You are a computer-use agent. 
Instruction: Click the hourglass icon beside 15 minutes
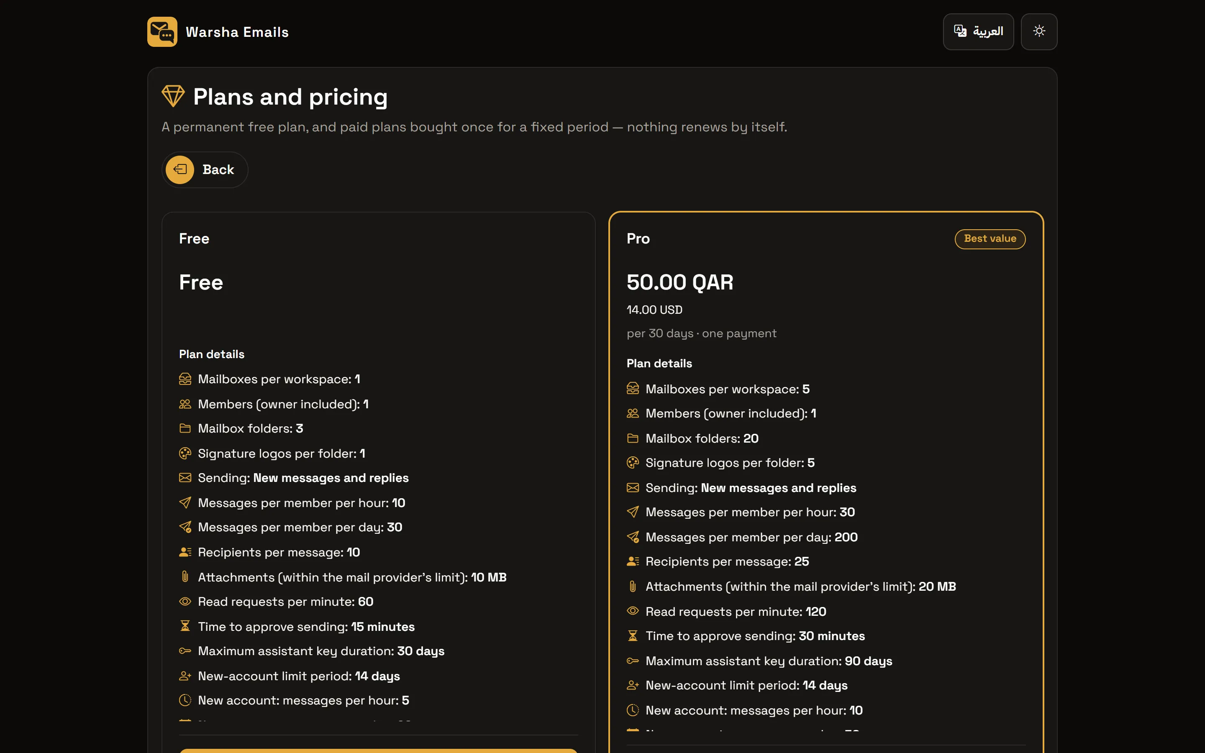(x=185, y=626)
